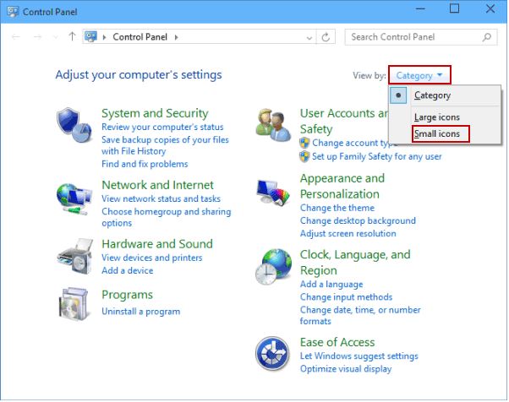Image resolution: width=509 pixels, height=402 pixels.
Task: Open the User Accounts people icon
Action: [273, 125]
